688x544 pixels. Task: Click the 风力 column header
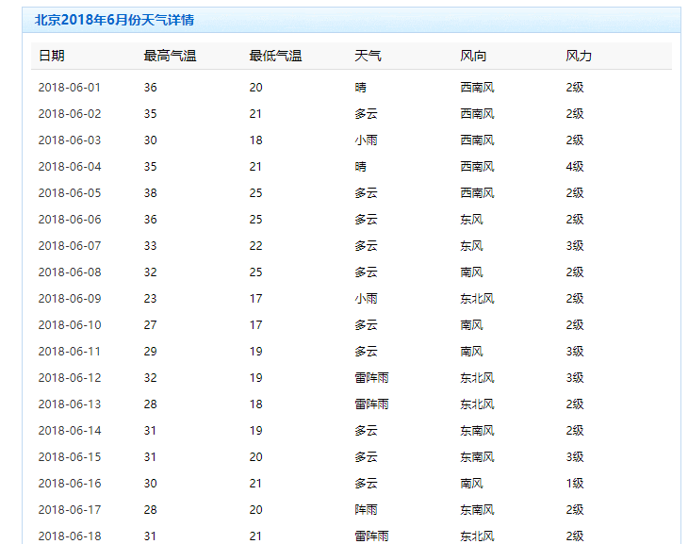[x=579, y=57]
